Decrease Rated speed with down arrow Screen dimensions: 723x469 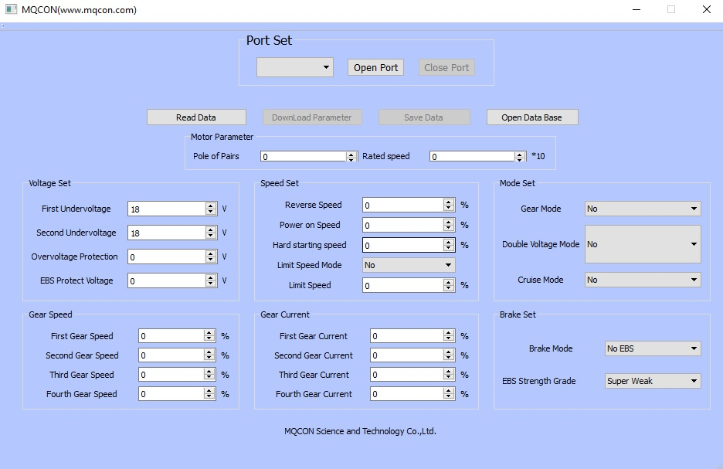pos(520,159)
